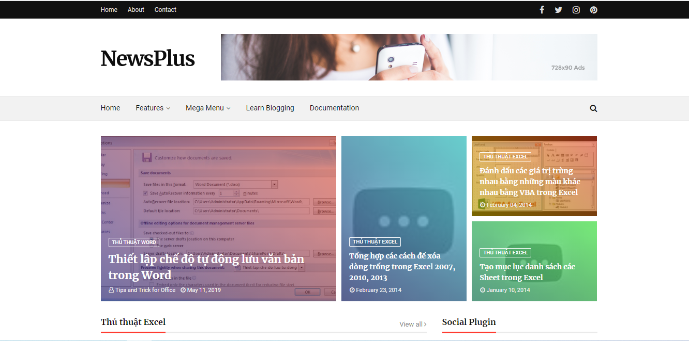Click Thủ thuật Excel tag above Tạo mục lục article
The width and height of the screenshot is (689, 341).
click(x=505, y=253)
